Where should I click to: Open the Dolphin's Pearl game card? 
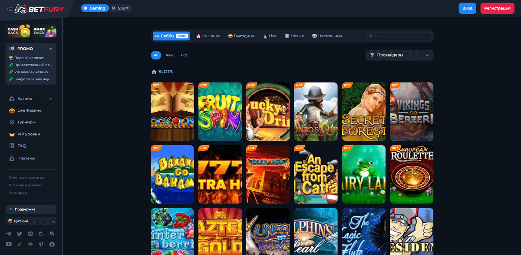tap(316, 232)
